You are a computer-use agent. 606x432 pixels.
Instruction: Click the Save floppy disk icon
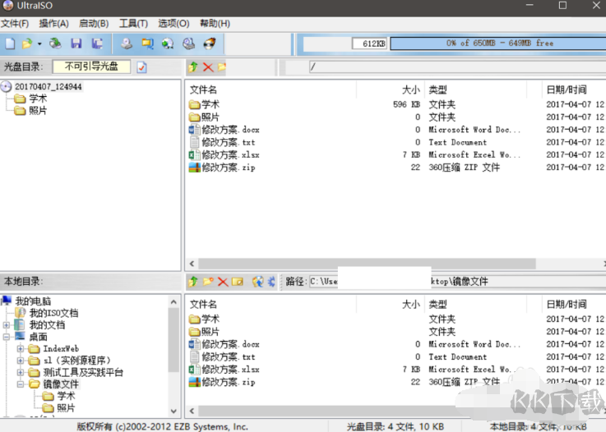(x=76, y=44)
